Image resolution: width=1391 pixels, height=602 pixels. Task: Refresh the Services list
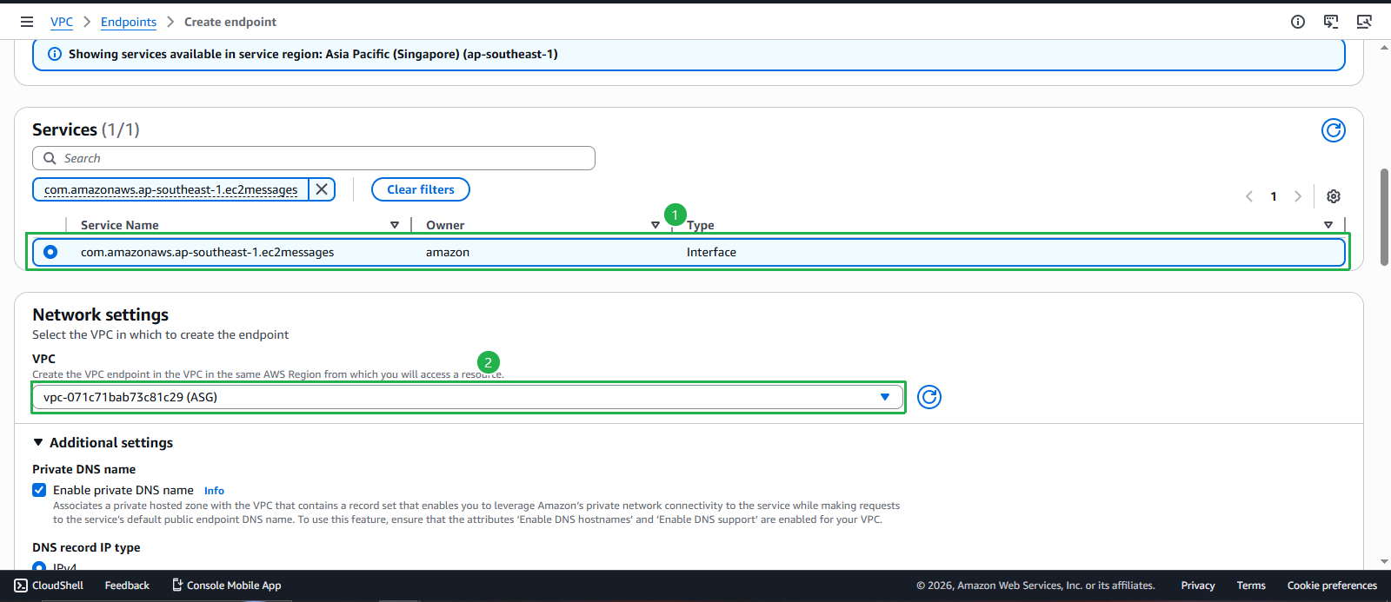pyautogui.click(x=1334, y=130)
